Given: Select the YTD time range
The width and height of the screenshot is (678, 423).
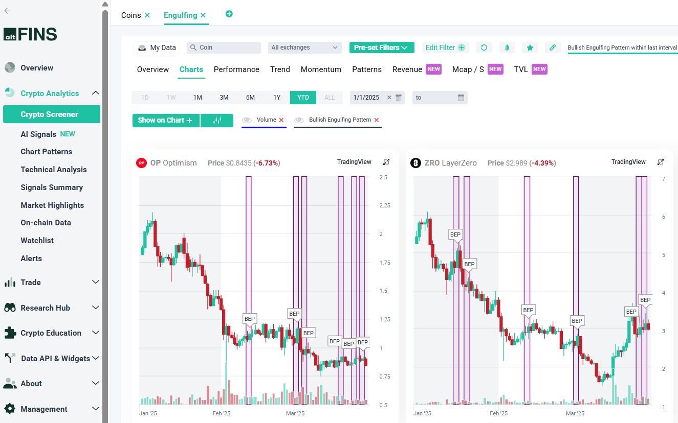Looking at the screenshot, I should coord(303,98).
